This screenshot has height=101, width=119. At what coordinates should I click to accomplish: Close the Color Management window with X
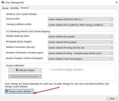(116, 2)
